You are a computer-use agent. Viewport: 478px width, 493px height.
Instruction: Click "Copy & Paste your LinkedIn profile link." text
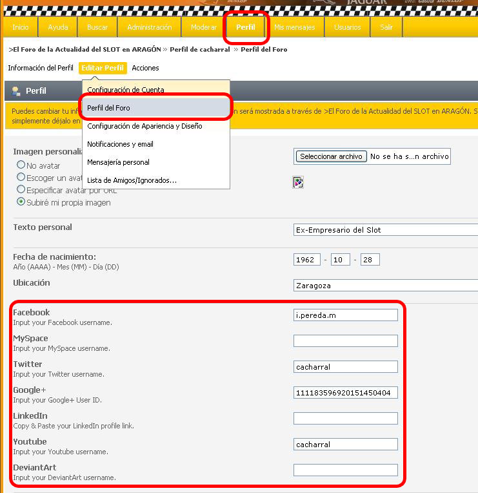pyautogui.click(x=74, y=426)
